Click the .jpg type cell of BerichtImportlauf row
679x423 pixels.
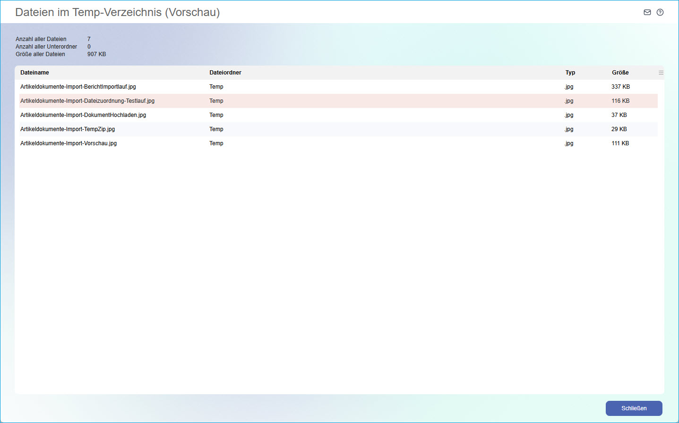[x=569, y=87]
